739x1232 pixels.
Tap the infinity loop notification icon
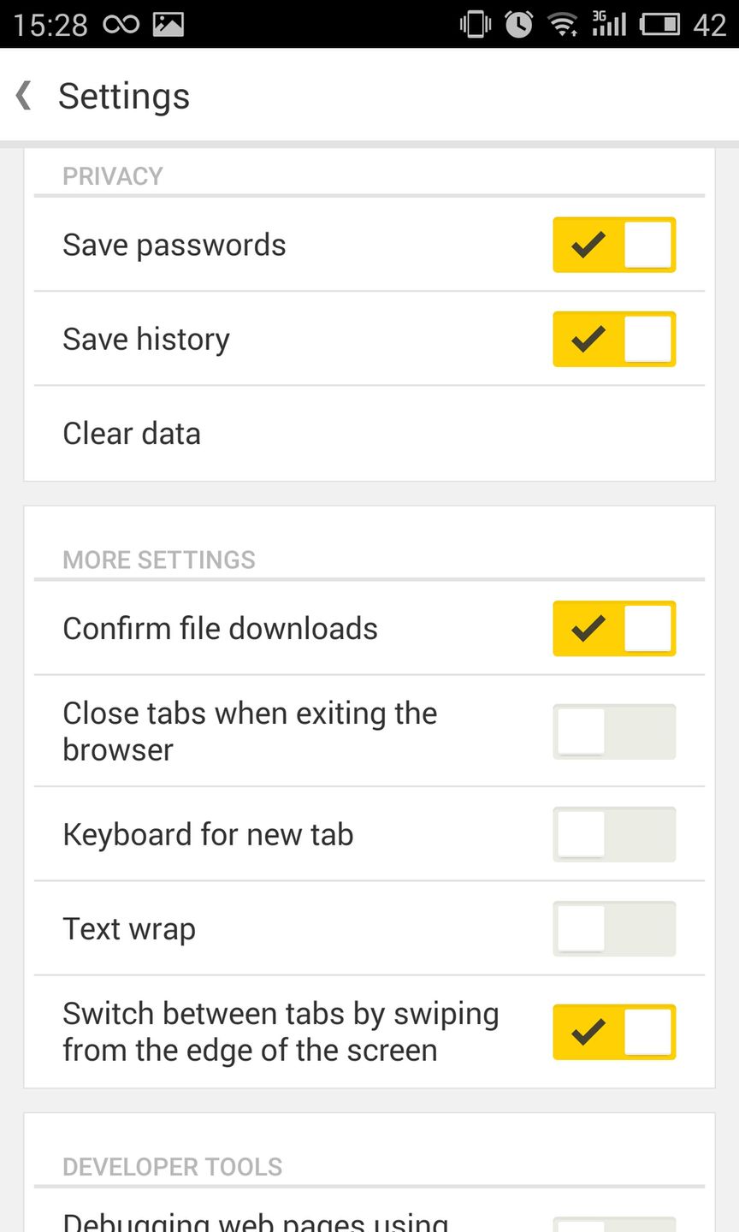click(121, 24)
